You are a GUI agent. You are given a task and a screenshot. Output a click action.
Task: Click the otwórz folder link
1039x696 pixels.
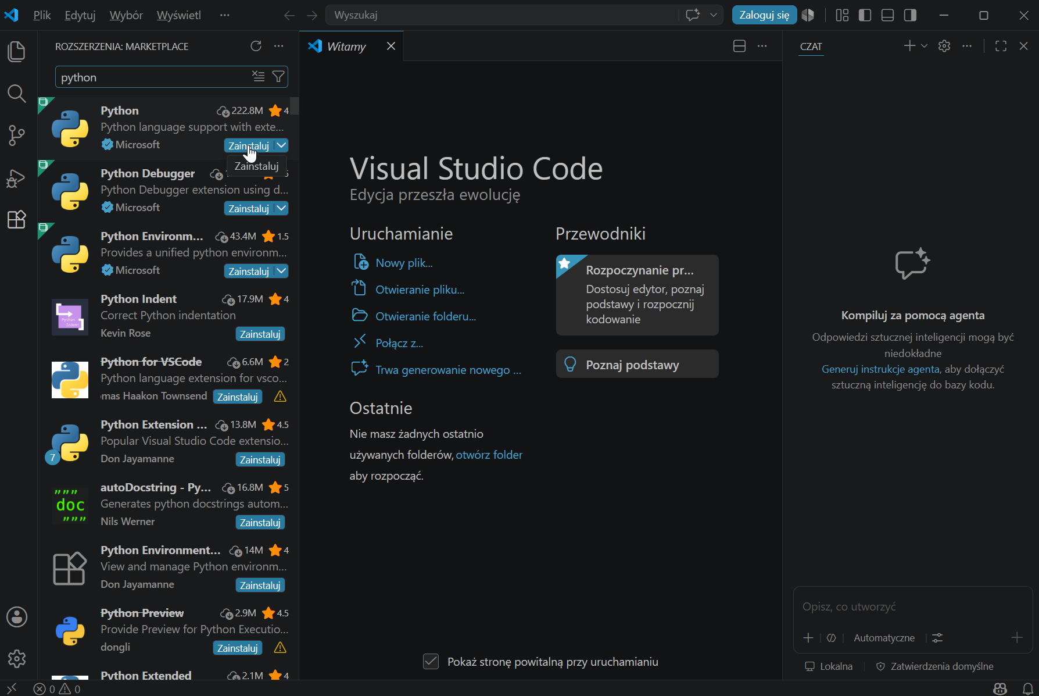coord(489,455)
